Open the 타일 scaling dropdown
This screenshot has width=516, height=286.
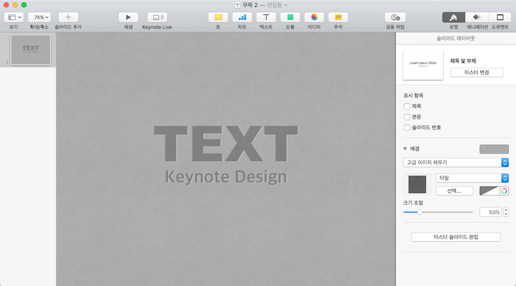point(472,178)
